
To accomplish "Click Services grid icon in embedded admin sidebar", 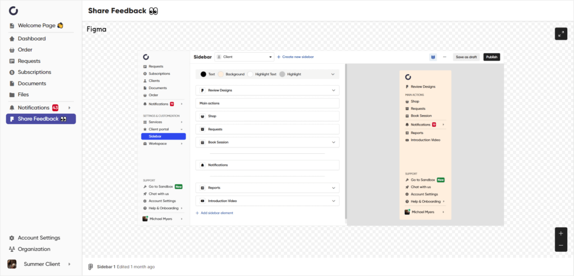I will [145, 122].
